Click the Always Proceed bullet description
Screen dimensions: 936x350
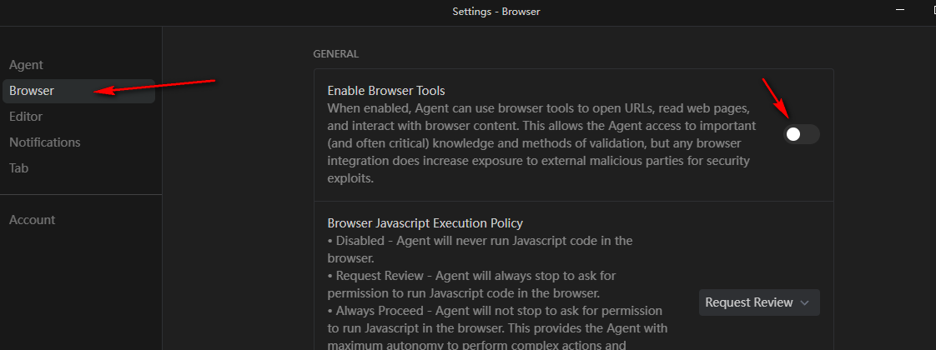coord(497,328)
